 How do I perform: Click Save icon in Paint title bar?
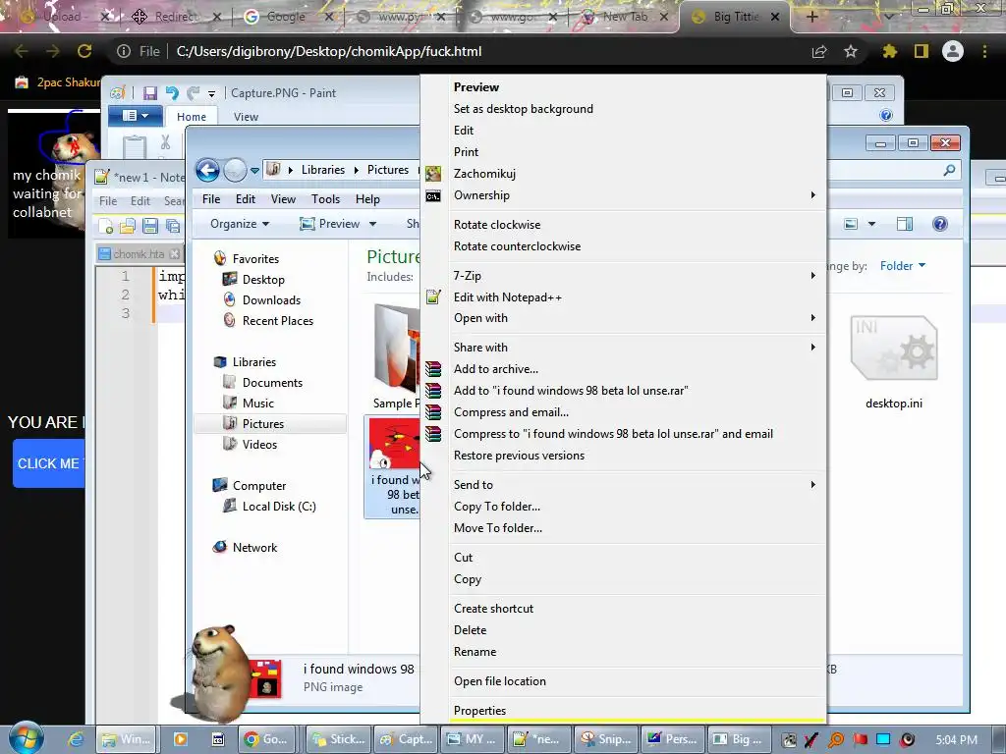150,93
